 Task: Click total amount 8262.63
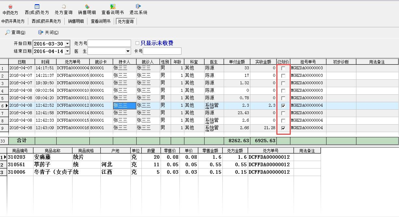[237, 141]
